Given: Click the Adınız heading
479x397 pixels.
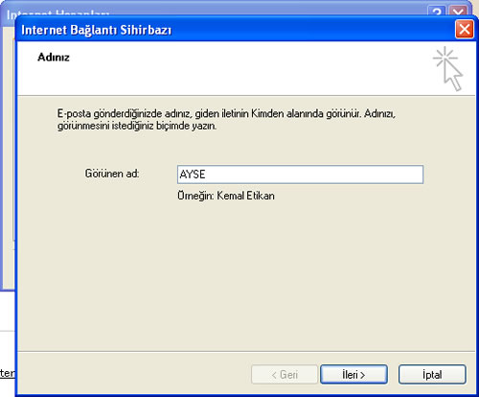Looking at the screenshot, I should 54,58.
